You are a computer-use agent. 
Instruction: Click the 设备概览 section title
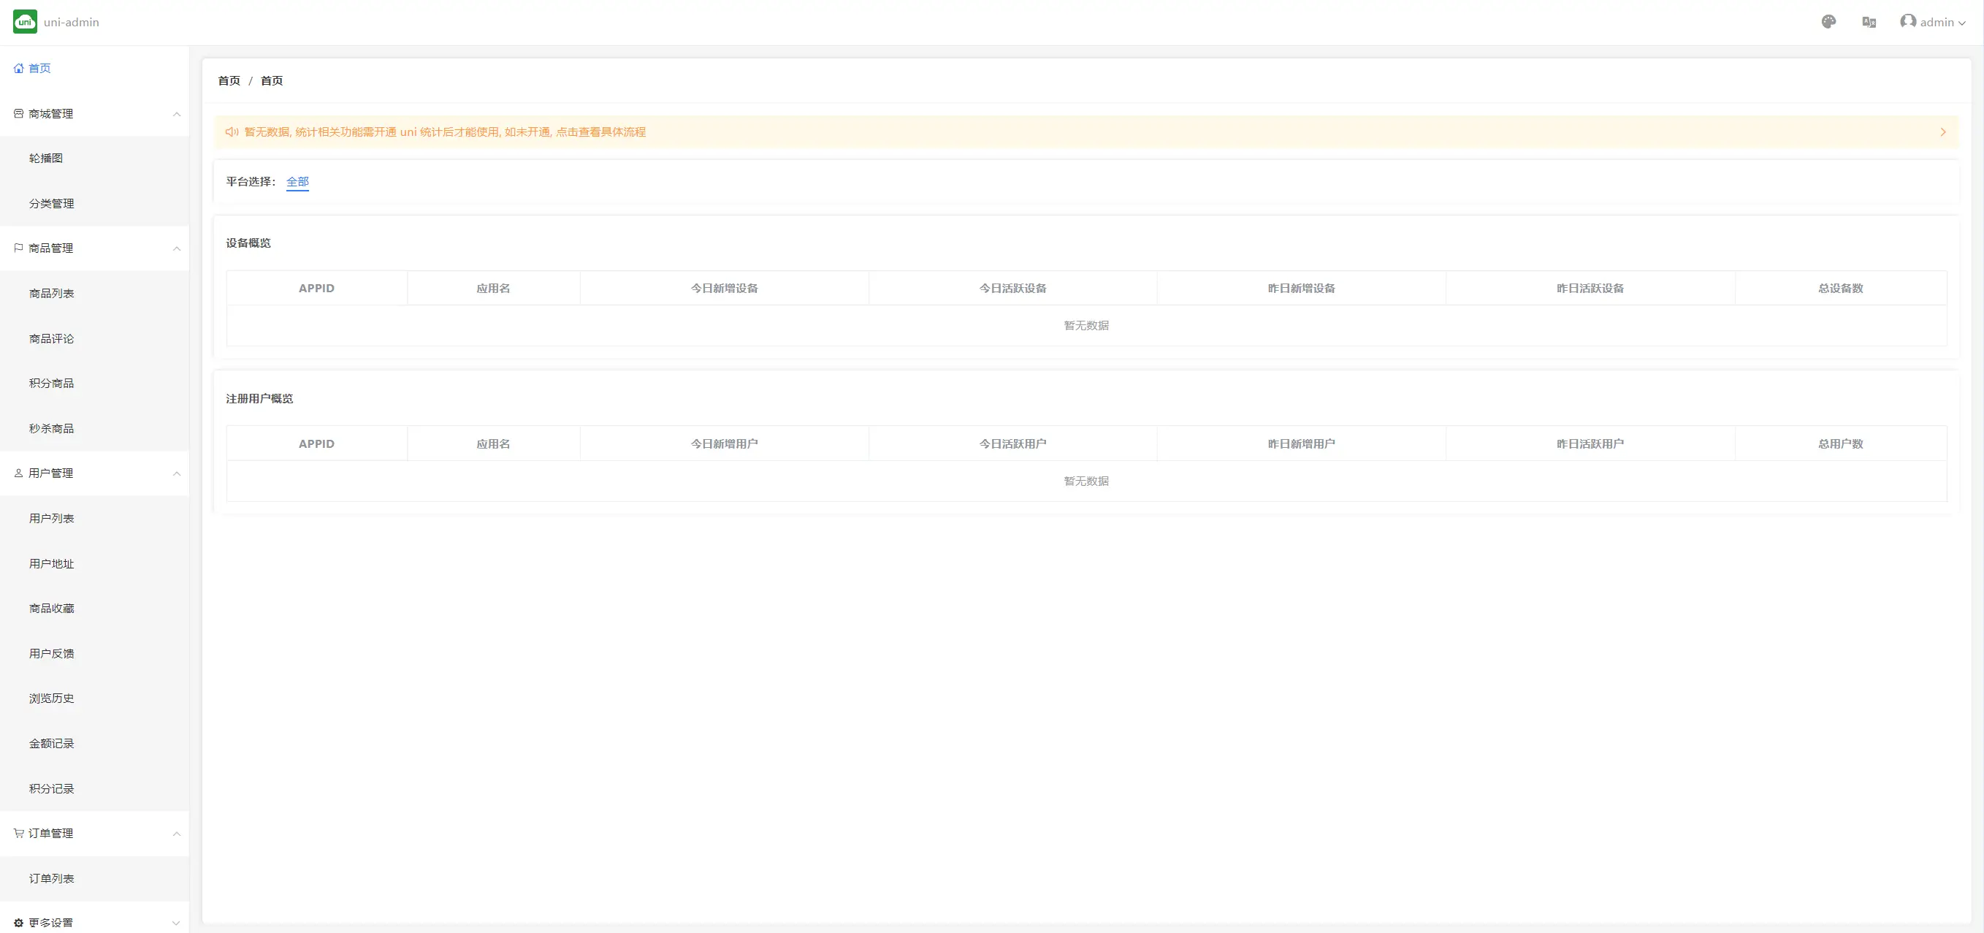point(248,243)
